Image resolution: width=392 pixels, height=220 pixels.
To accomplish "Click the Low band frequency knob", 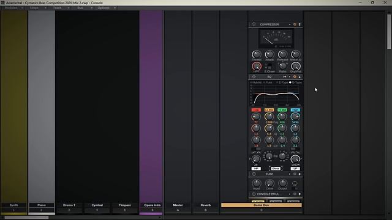I will [256, 117].
